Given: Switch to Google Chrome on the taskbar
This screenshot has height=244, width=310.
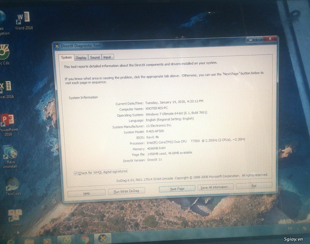Looking at the screenshot, I should click(x=85, y=239).
